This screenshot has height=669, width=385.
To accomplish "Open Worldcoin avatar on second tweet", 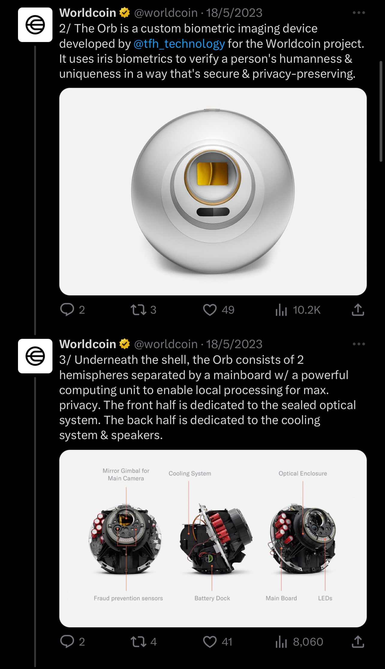I will click(35, 356).
